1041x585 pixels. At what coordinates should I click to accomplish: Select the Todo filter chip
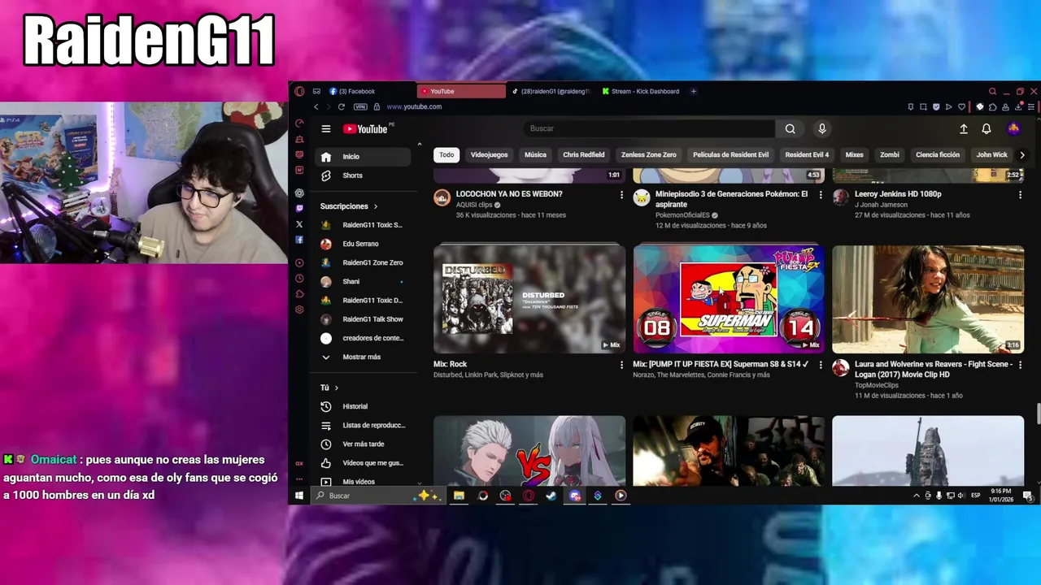coord(446,154)
